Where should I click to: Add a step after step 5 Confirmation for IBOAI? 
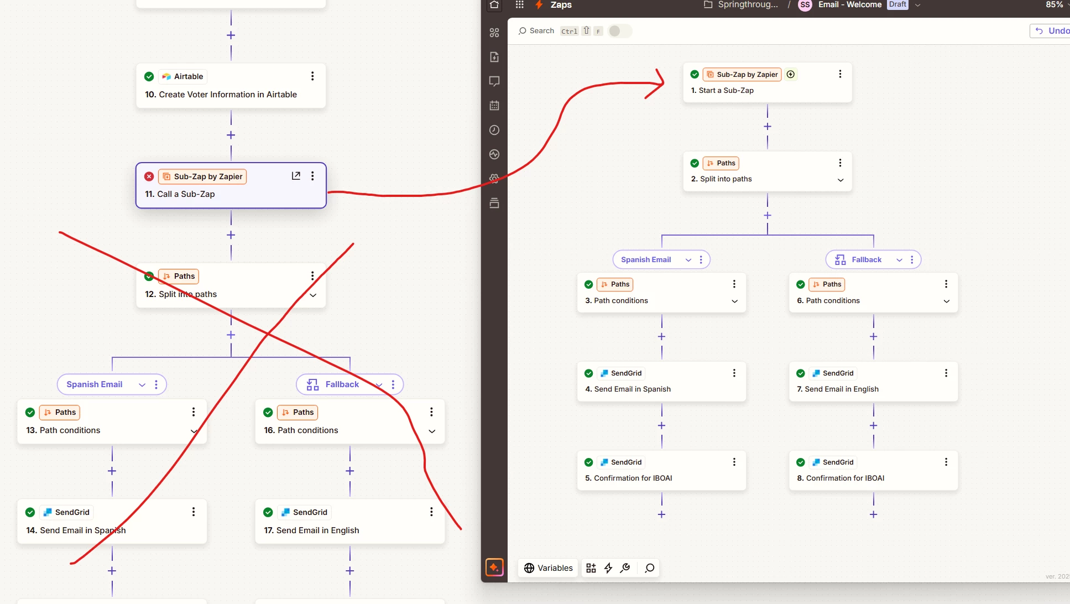[661, 514]
